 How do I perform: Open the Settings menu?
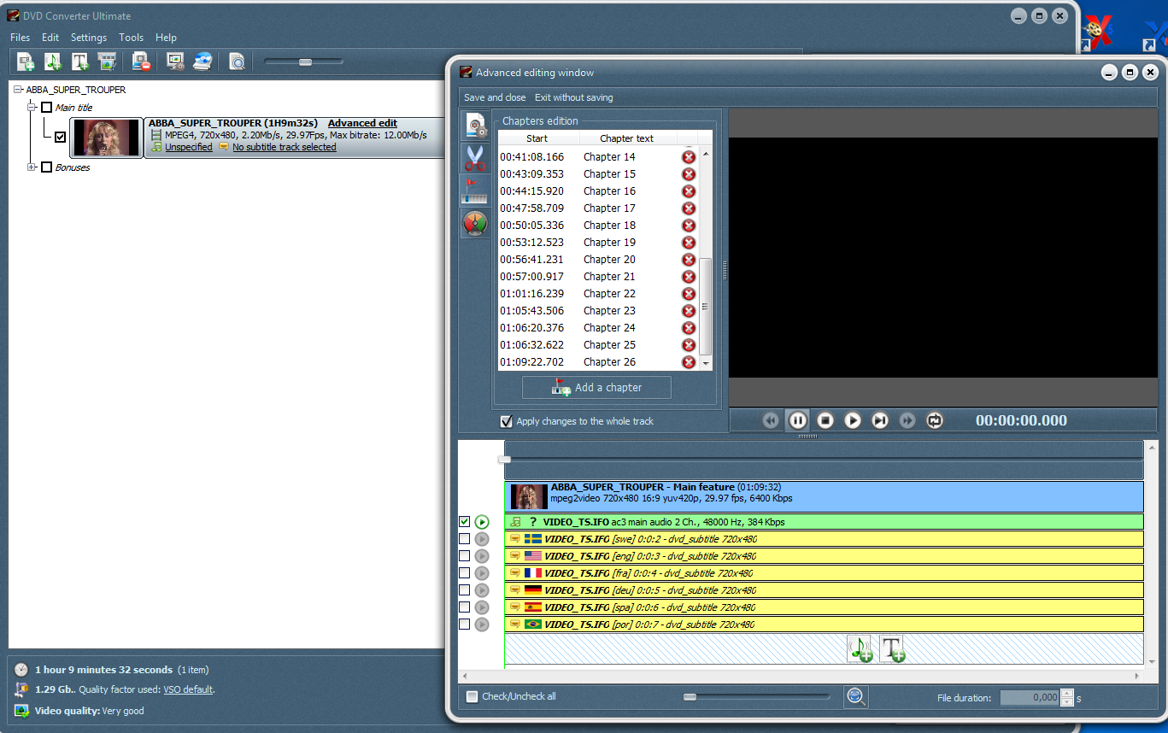coord(89,38)
